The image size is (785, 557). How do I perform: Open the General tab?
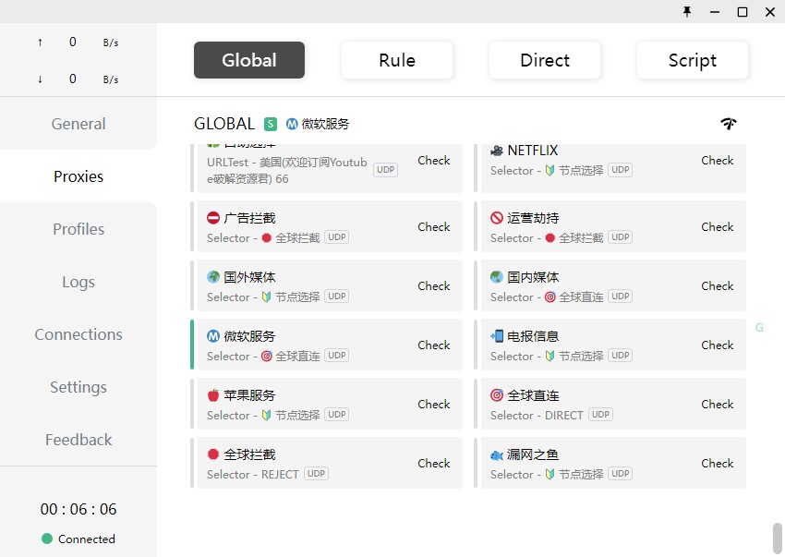pyautogui.click(x=78, y=124)
